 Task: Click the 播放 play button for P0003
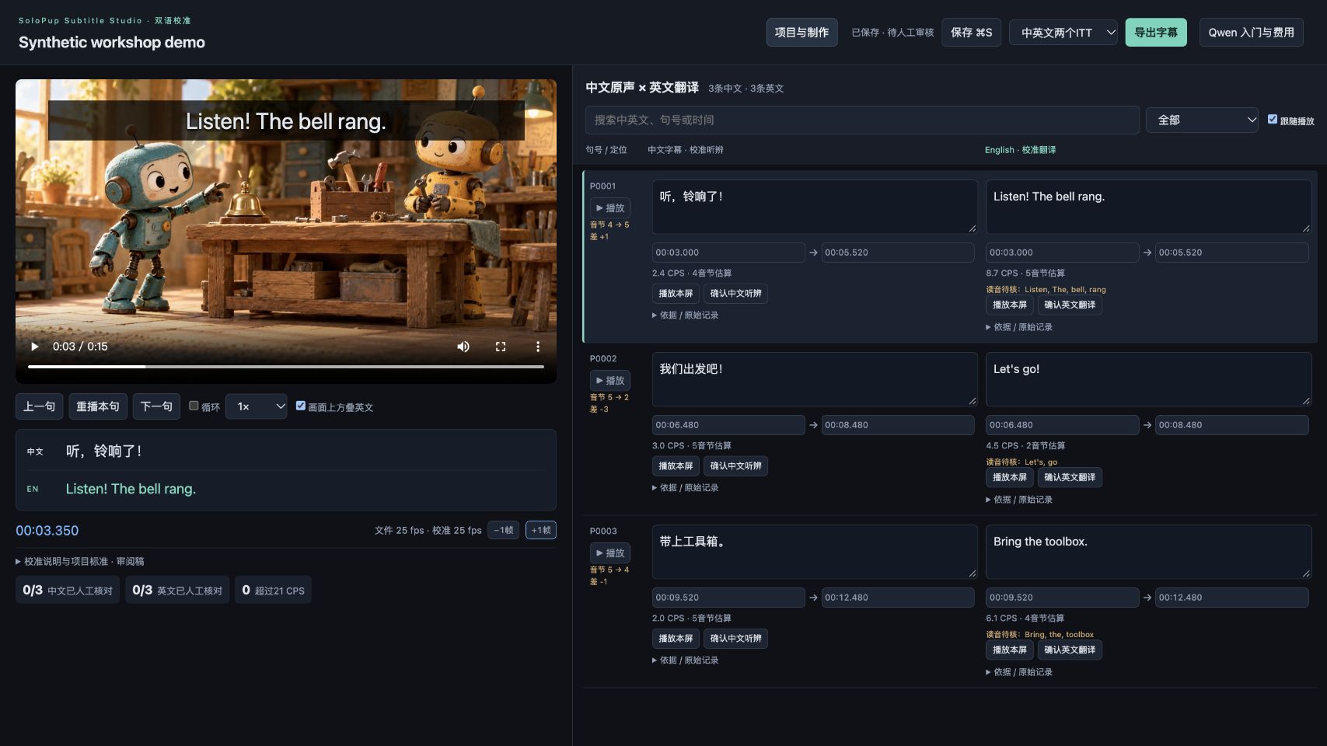click(610, 553)
